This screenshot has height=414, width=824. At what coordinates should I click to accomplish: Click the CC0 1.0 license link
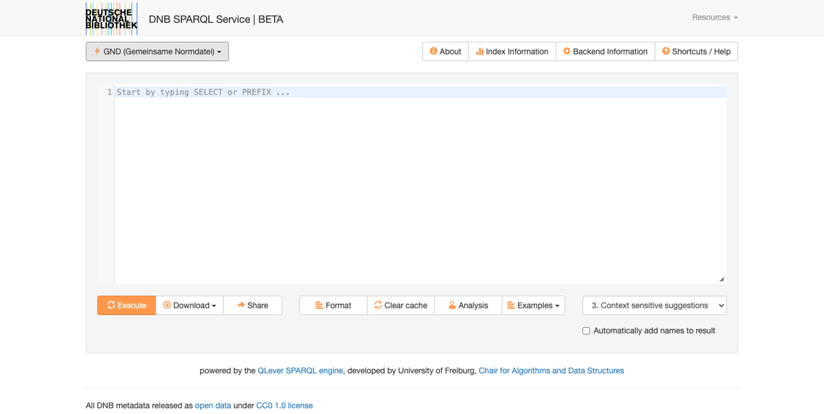pos(284,405)
